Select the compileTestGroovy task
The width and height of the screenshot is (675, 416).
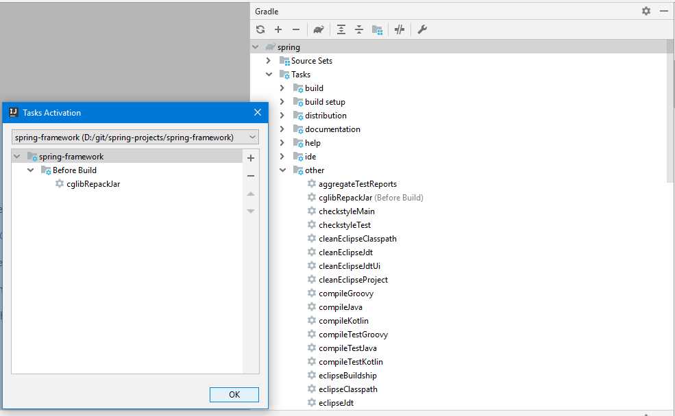pyautogui.click(x=354, y=335)
